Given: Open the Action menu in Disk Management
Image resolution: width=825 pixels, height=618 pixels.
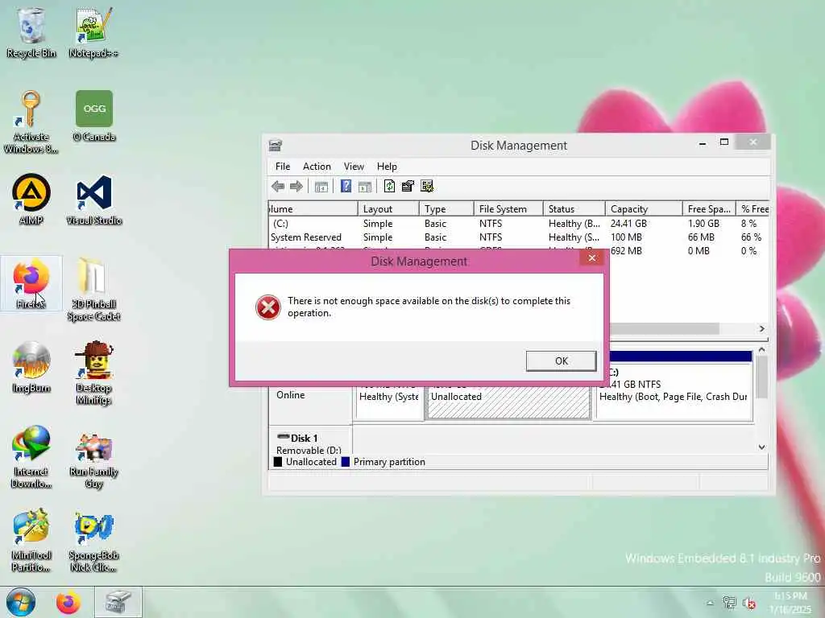Looking at the screenshot, I should [x=317, y=167].
